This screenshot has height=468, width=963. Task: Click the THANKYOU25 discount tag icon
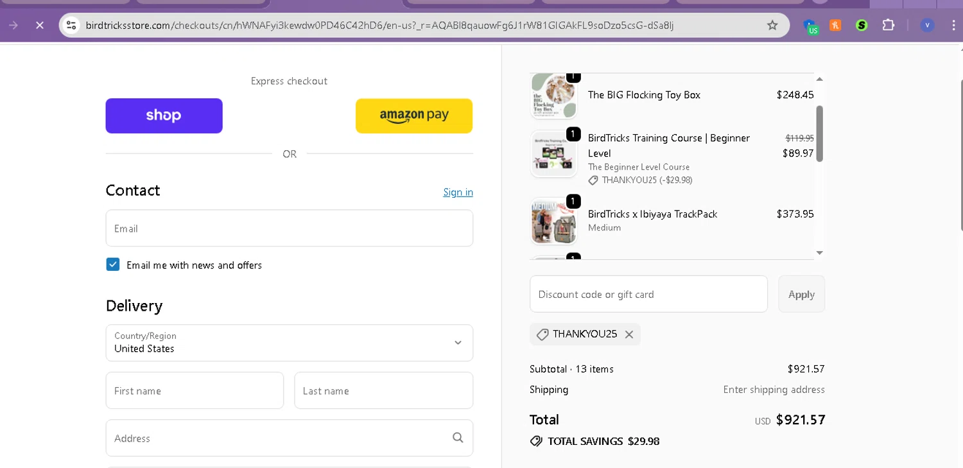tap(542, 334)
